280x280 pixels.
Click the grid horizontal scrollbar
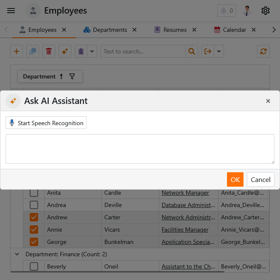tap(118, 272)
